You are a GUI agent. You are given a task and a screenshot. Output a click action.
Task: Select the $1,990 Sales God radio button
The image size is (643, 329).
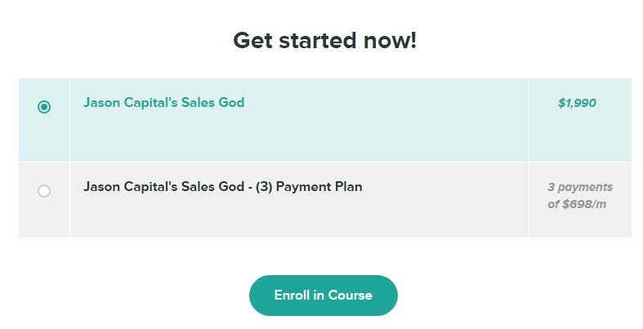[44, 107]
